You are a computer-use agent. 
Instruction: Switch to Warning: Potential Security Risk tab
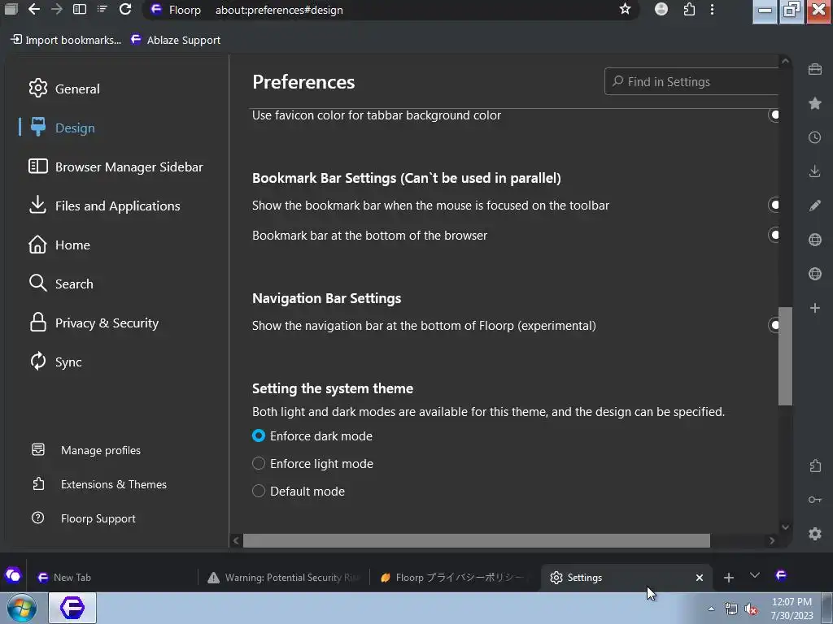click(284, 578)
